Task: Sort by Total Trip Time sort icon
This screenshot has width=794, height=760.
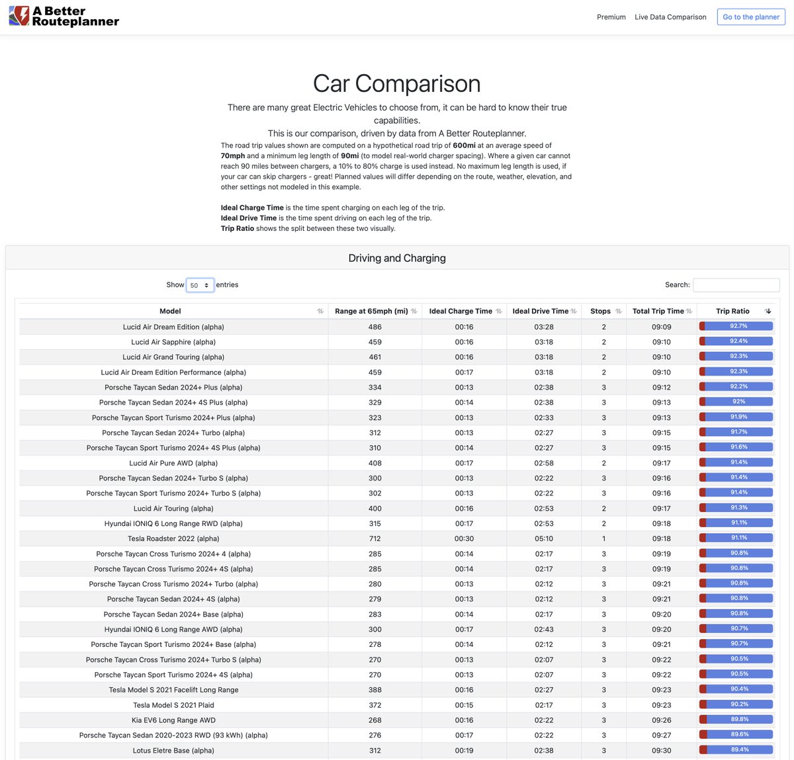Action: pyautogui.click(x=689, y=312)
